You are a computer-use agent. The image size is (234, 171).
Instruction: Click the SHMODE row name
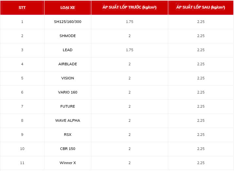[68, 36]
